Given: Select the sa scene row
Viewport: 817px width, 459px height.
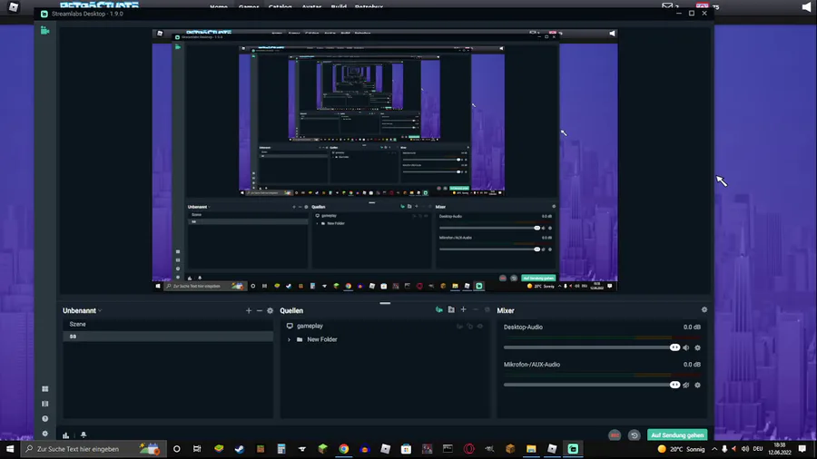Looking at the screenshot, I should 168,337.
